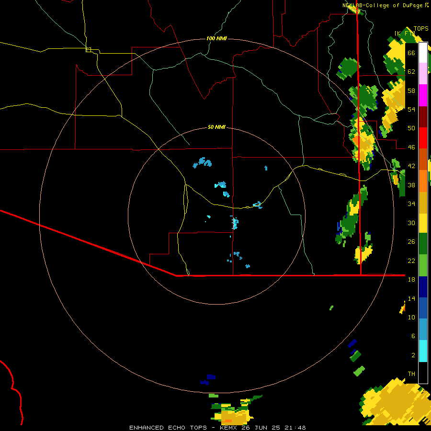
Task: Click the "62" legend value
Action: (x=411, y=71)
